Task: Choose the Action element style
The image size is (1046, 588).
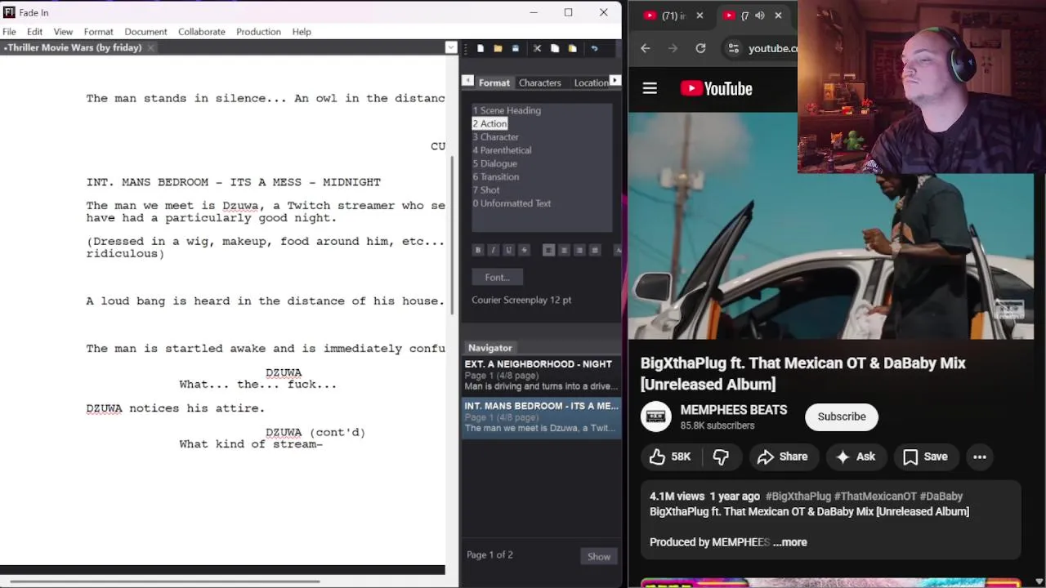Action: coord(489,123)
